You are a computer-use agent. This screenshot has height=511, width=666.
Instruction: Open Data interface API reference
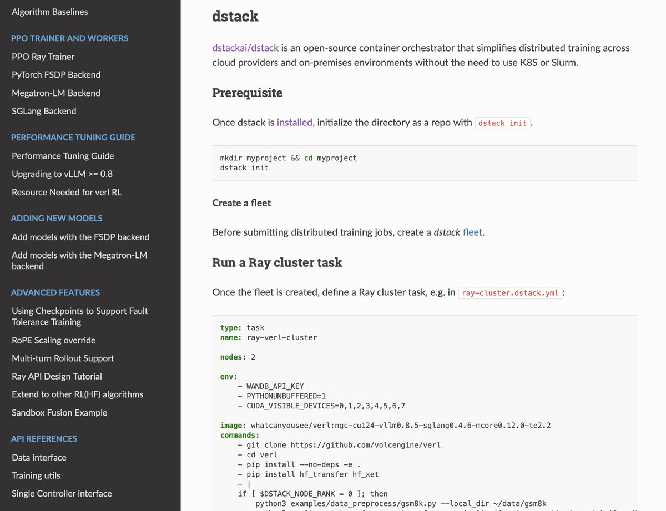[x=39, y=458]
